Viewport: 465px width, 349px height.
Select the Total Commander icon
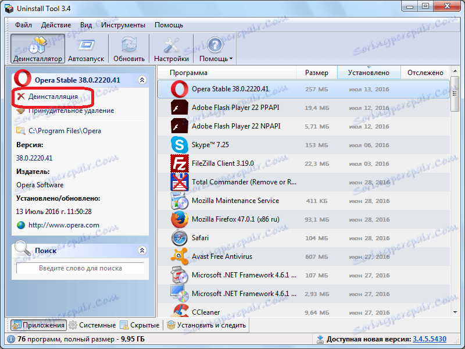(x=180, y=182)
